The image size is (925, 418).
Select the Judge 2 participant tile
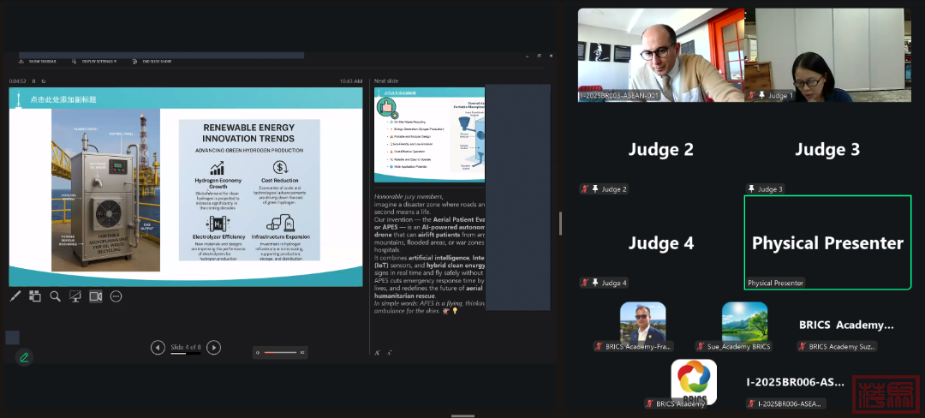point(660,150)
